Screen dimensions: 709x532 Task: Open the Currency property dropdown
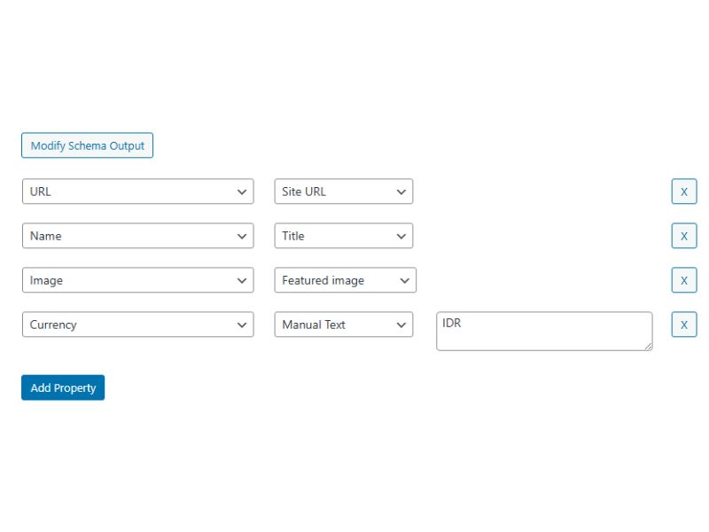[x=137, y=325]
